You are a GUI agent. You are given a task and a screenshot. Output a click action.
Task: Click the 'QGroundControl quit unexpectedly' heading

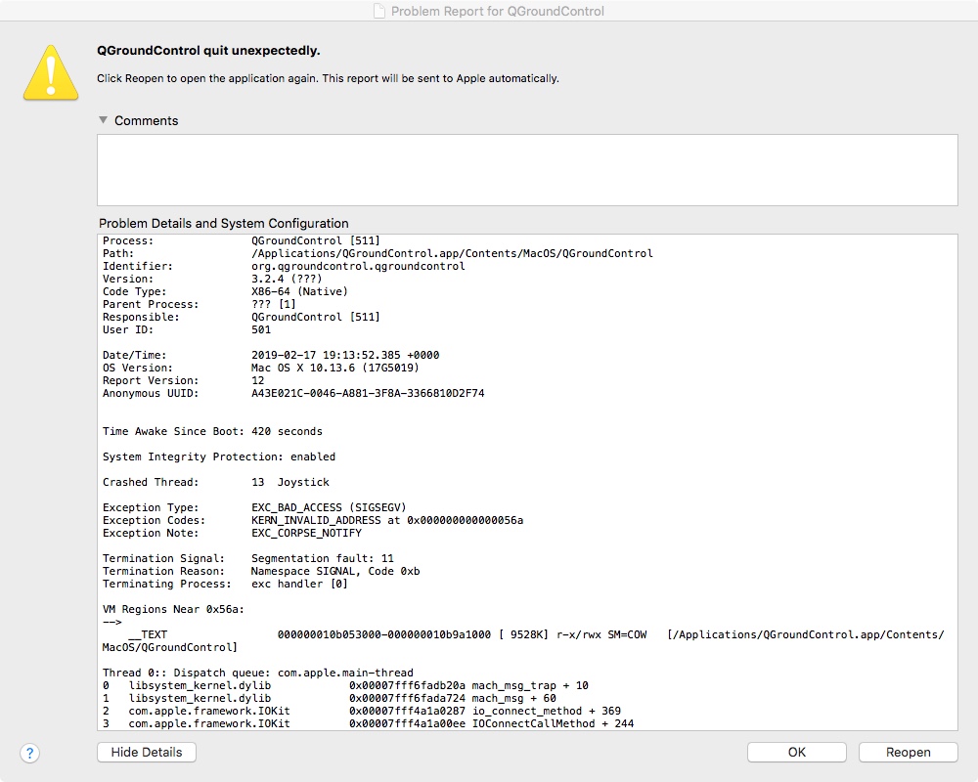[x=208, y=51]
